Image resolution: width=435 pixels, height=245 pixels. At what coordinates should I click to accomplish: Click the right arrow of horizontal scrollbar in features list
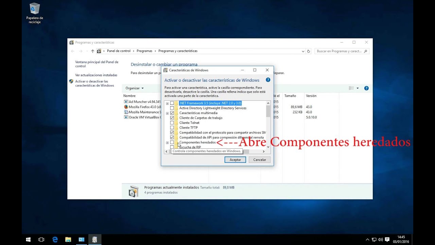(x=264, y=151)
